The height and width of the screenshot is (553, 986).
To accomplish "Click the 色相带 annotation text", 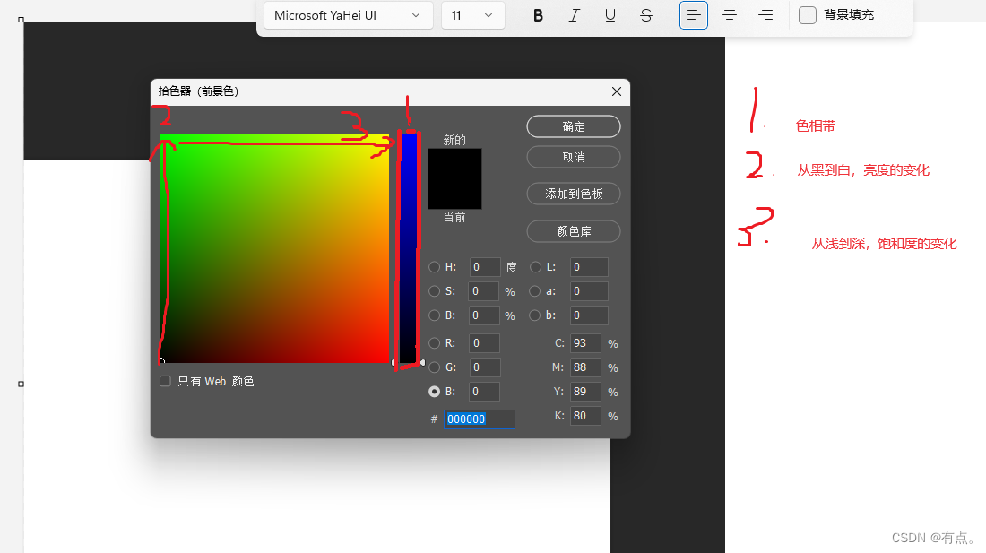I will (x=816, y=126).
